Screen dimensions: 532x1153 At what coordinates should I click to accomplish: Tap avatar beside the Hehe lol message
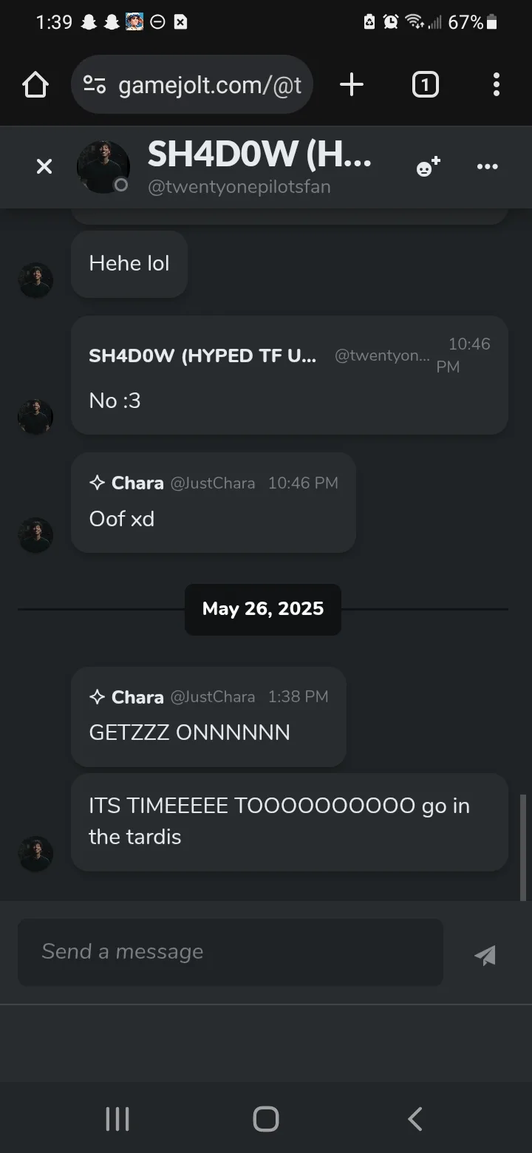tap(35, 281)
